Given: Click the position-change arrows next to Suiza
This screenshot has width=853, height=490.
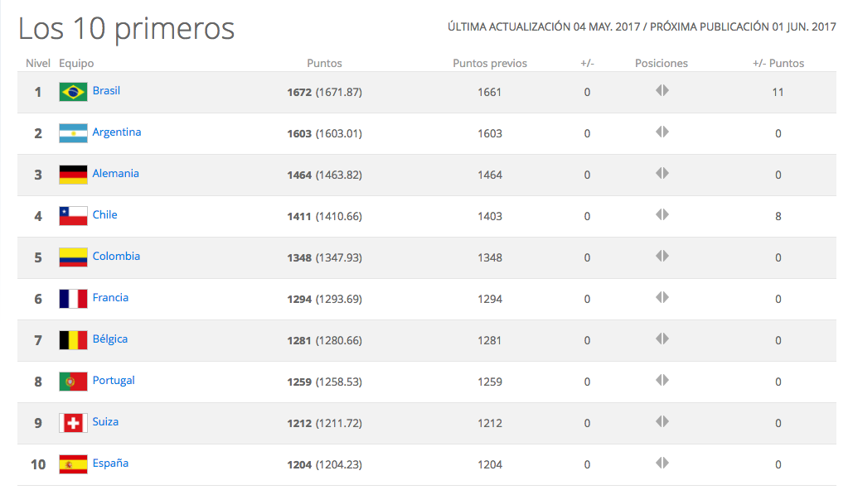Looking at the screenshot, I should click(662, 421).
